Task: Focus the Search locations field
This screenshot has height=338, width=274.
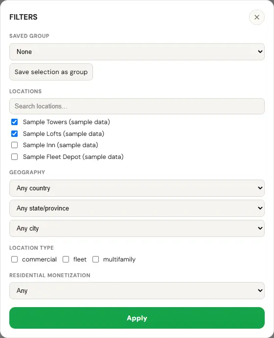Action: click(137, 106)
